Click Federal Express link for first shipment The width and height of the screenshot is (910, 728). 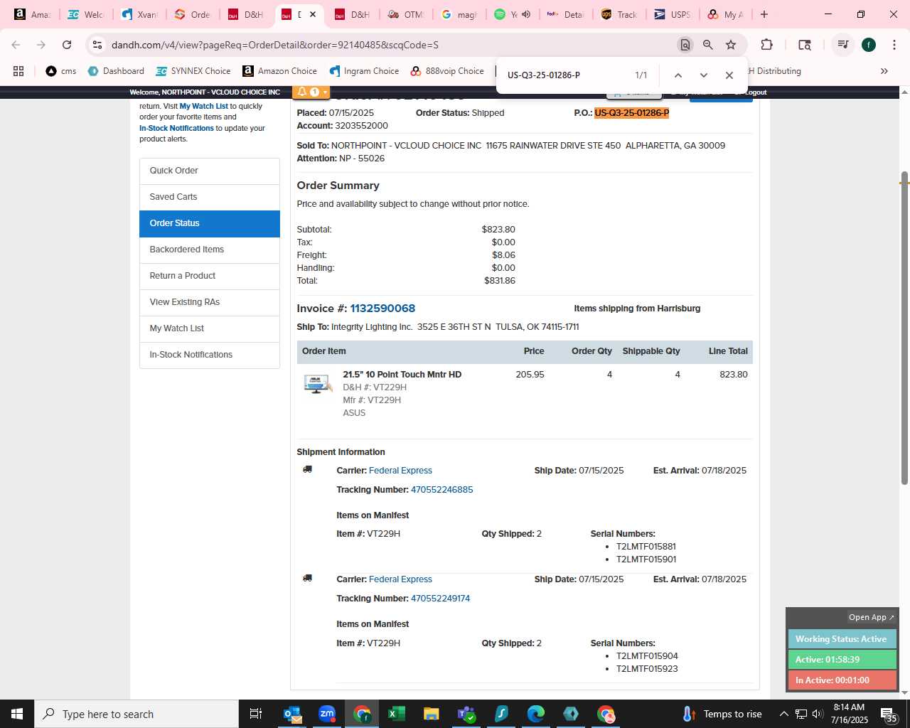[400, 471]
